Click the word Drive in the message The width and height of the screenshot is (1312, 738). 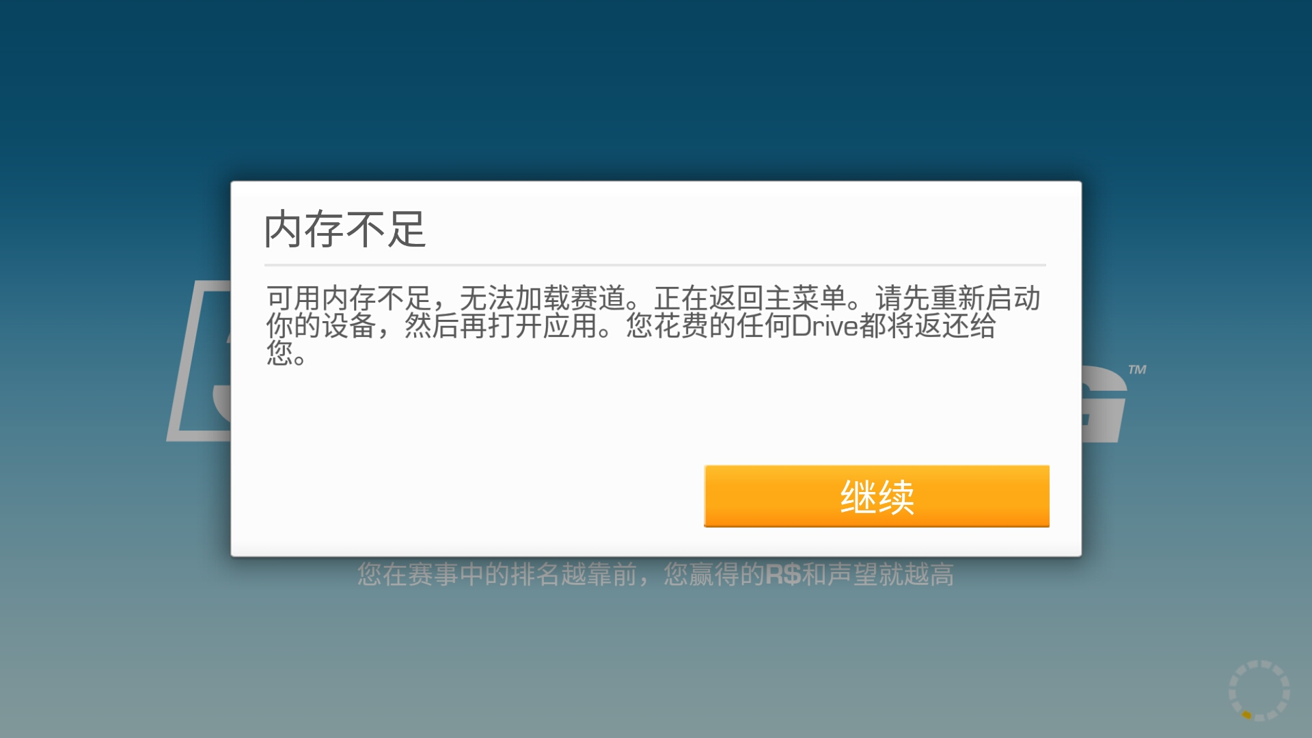pos(825,326)
